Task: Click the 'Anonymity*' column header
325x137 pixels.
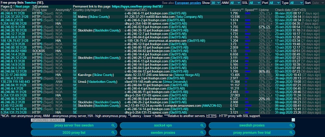Action: 63,10
